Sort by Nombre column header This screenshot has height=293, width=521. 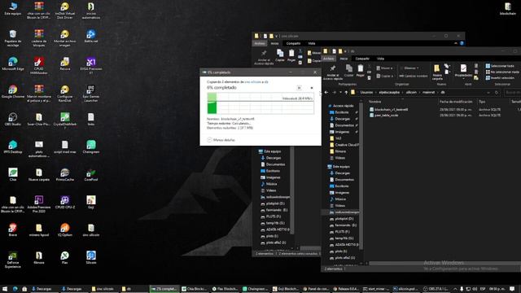374,102
